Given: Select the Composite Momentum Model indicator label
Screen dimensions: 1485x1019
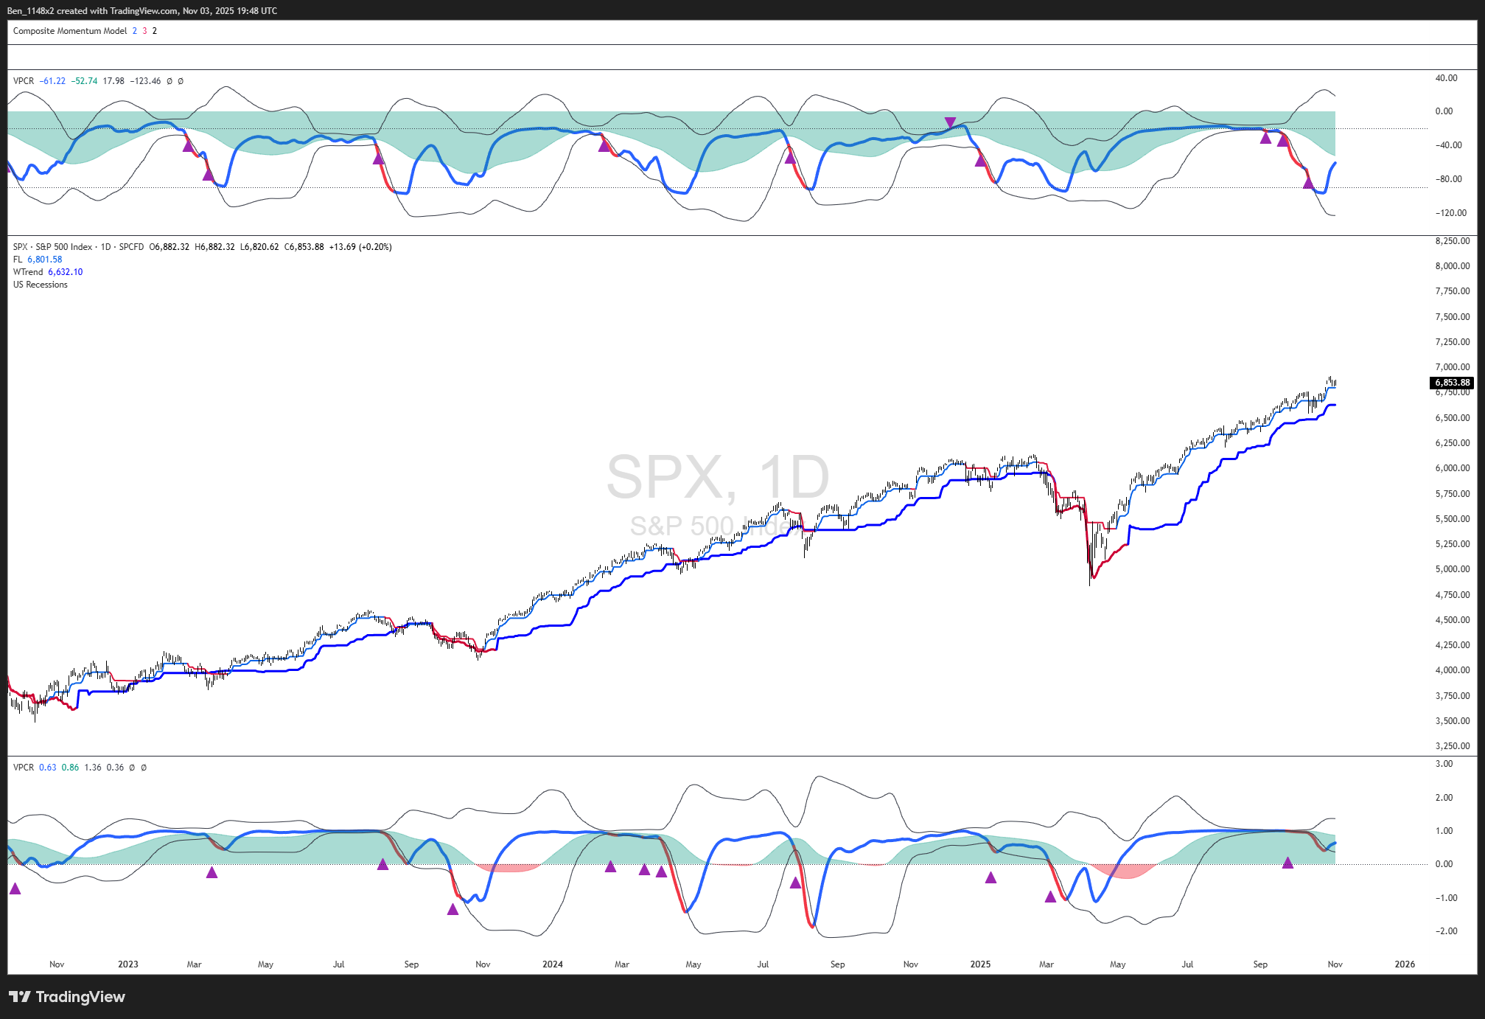Looking at the screenshot, I should point(70,31).
